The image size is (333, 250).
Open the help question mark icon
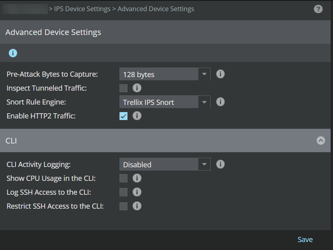(x=318, y=9)
